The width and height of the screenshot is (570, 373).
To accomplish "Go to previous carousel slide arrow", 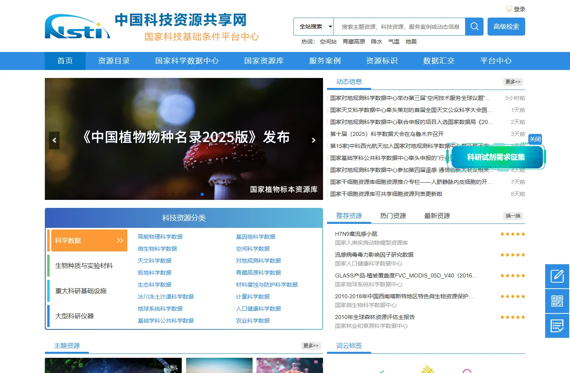I will click(54, 140).
